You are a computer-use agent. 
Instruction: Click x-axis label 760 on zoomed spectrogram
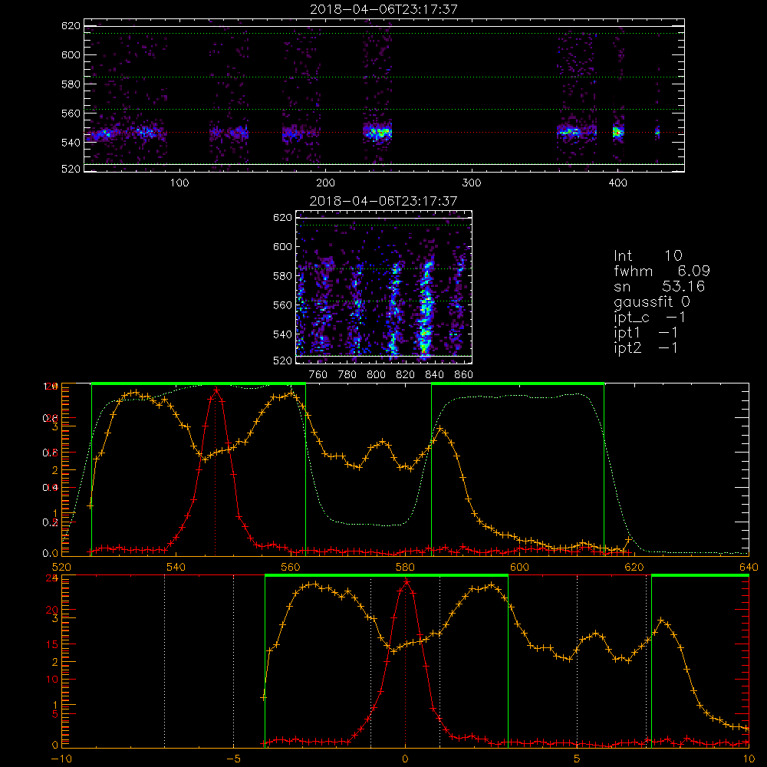[x=318, y=375]
